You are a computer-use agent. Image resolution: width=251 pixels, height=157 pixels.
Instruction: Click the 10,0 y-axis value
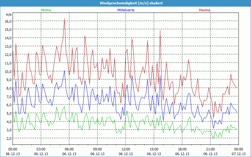click(9, 72)
